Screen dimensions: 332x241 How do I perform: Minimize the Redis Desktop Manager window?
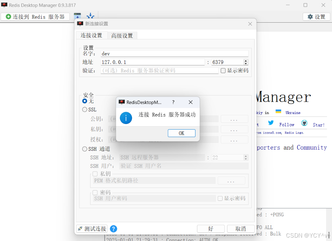coord(288,5)
